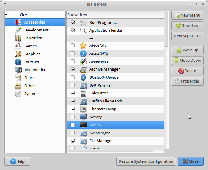Click the vertical scrollbar of item list
The height and width of the screenshot is (170, 208).
point(166,30)
